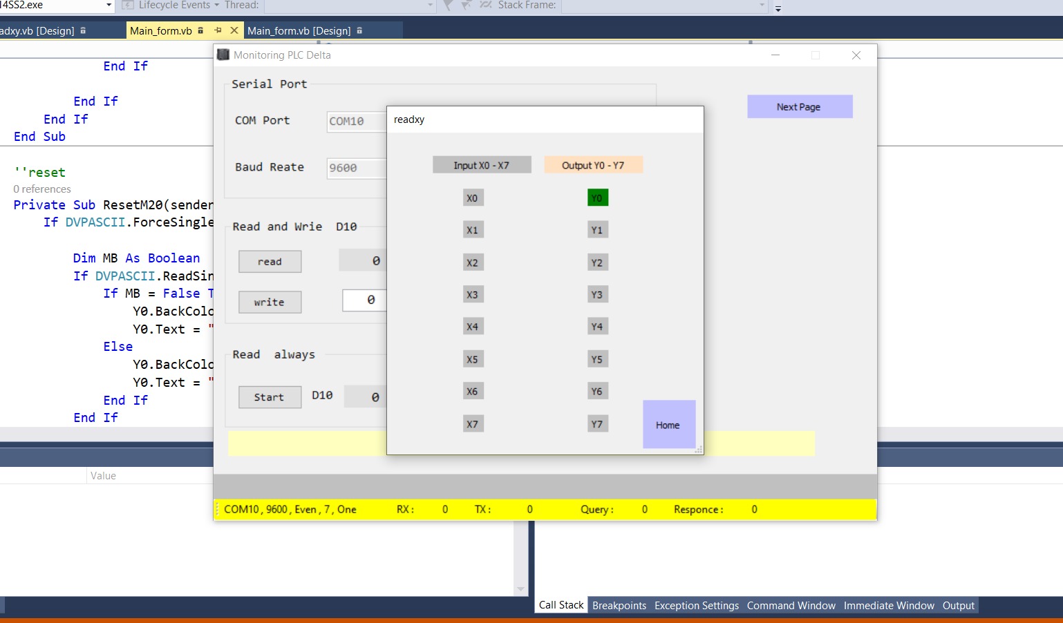The width and height of the screenshot is (1063, 623).
Task: Toggle the X0 input indicator
Action: click(472, 198)
